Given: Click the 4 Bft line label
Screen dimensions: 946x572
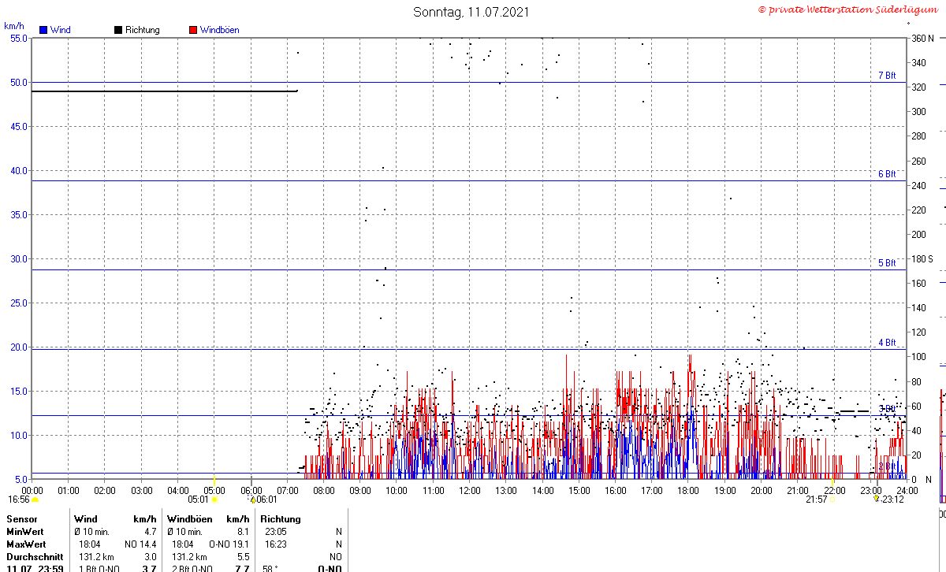Looking at the screenshot, I should point(887,343).
